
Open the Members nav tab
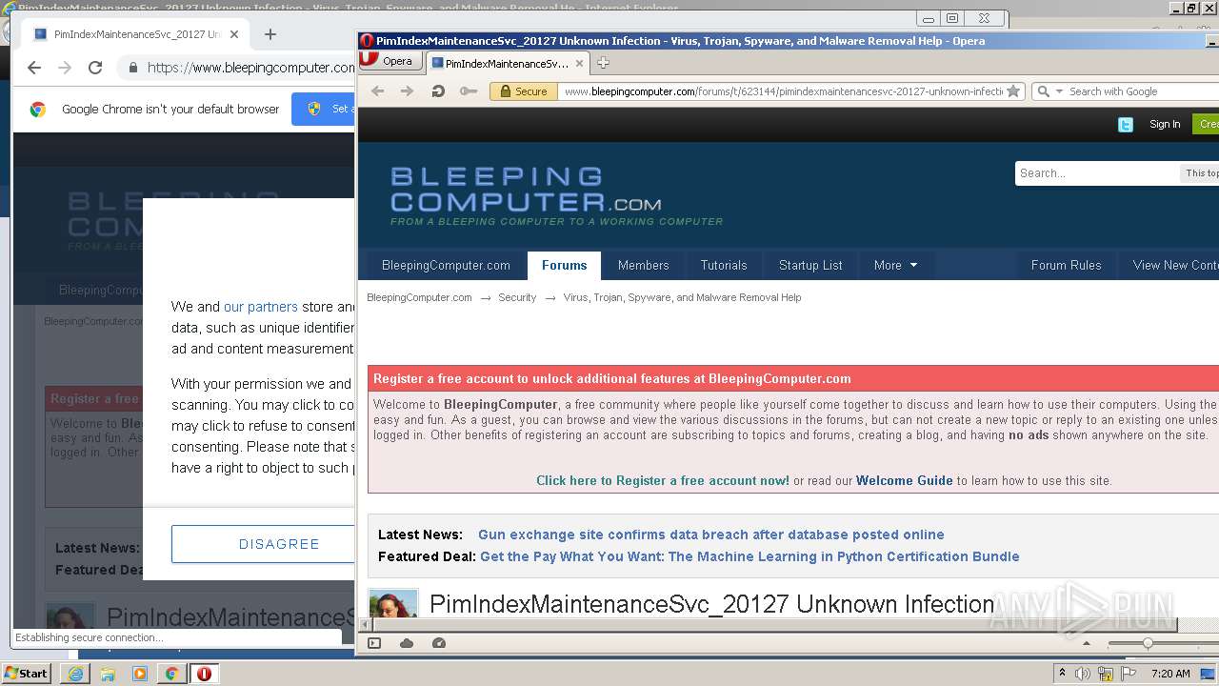coord(643,265)
